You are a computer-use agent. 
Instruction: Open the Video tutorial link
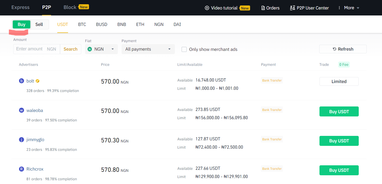tap(224, 8)
